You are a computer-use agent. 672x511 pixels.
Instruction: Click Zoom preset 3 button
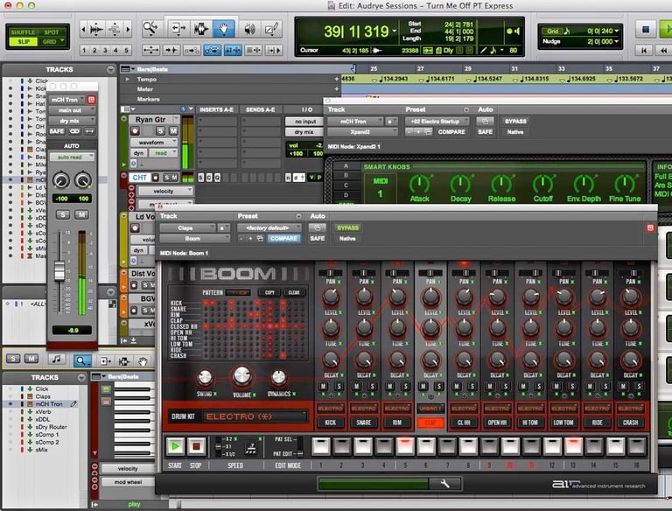(x=105, y=50)
